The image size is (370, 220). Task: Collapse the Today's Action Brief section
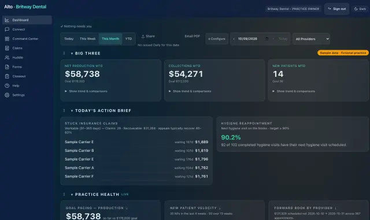(72, 111)
